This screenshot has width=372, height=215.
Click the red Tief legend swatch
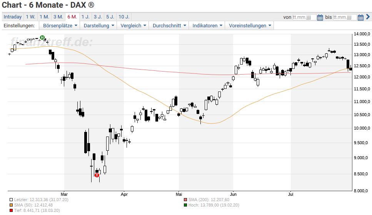point(11,210)
